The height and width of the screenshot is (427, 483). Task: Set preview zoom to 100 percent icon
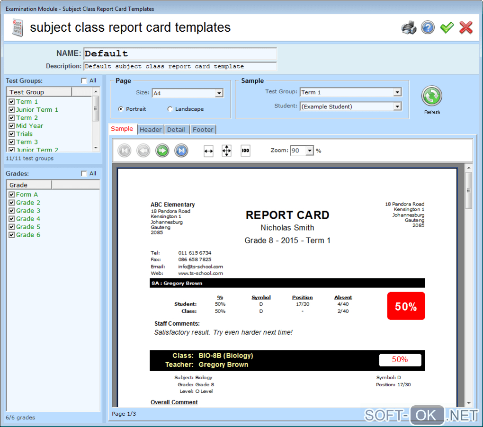pyautogui.click(x=245, y=151)
